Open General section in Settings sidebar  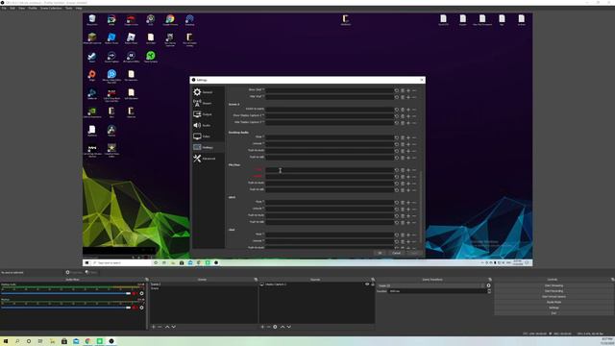click(x=208, y=92)
